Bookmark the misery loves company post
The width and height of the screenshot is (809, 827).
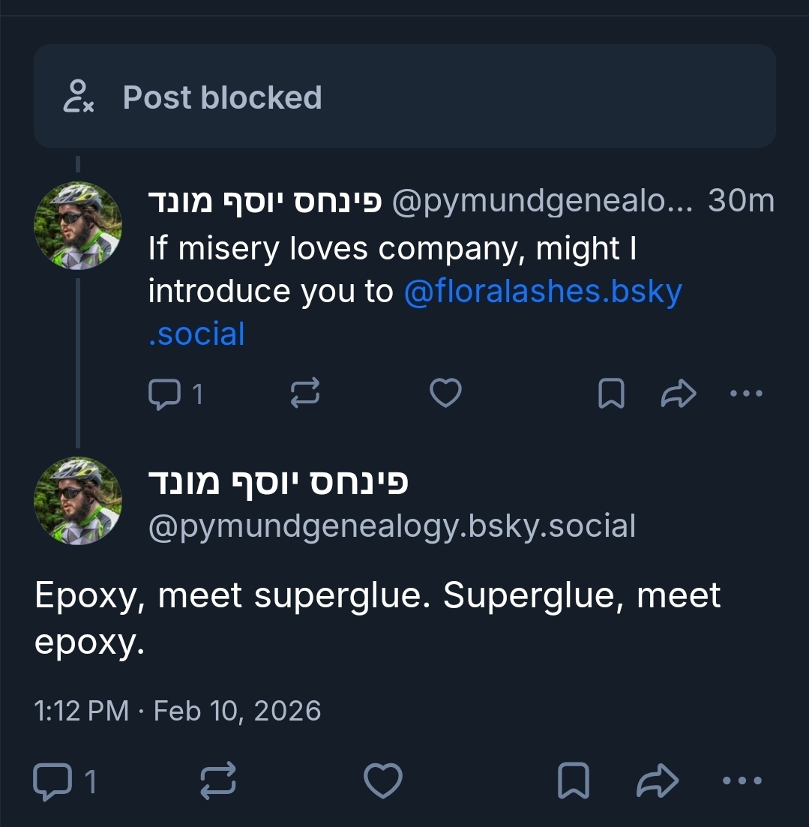click(611, 393)
